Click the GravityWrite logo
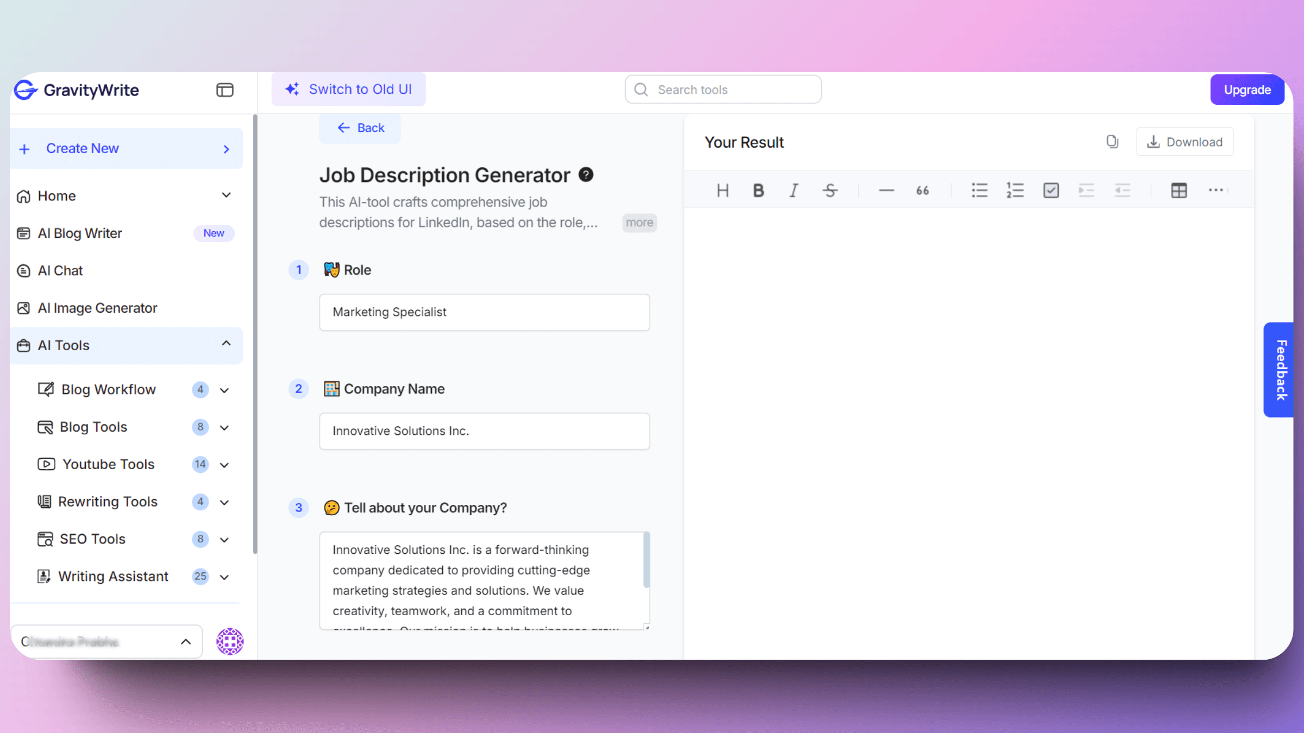This screenshot has height=733, width=1304. tap(77, 90)
